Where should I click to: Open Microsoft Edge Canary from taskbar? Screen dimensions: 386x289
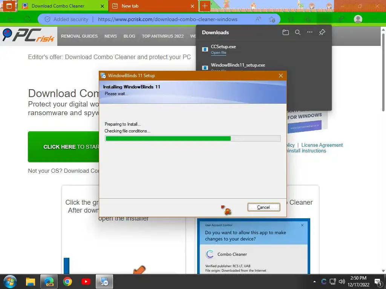(49, 281)
